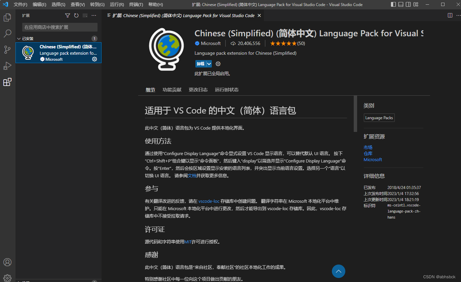461x282 pixels.
Task: Open the Microsoft link under 扩展资源
Action: (x=373, y=159)
